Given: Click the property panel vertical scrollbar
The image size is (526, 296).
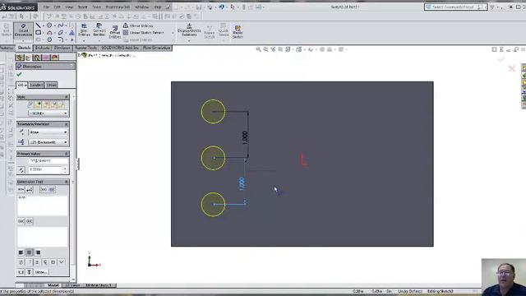Looking at the screenshot, I should tap(73, 188).
